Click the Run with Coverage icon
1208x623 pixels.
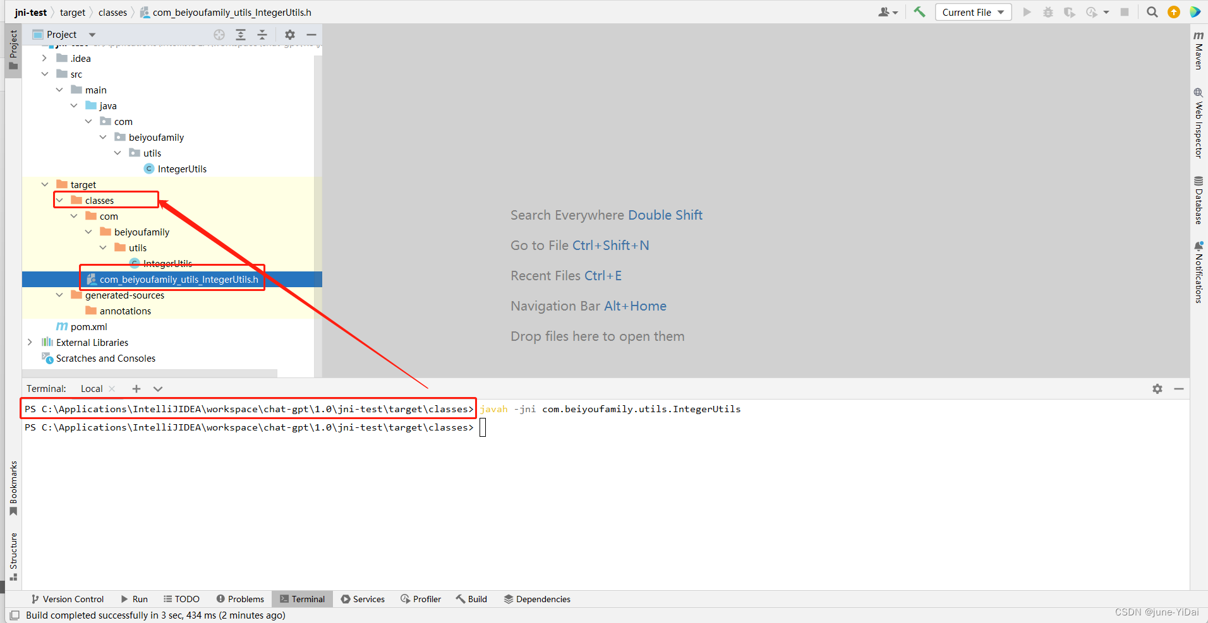pyautogui.click(x=1069, y=12)
